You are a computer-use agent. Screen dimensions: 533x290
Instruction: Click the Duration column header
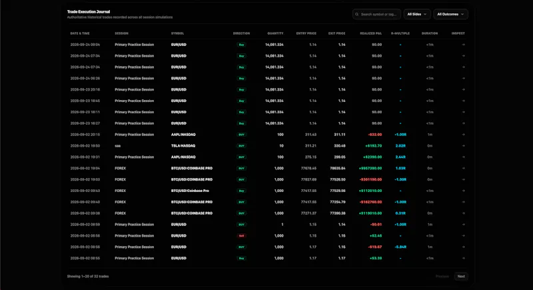click(x=430, y=33)
